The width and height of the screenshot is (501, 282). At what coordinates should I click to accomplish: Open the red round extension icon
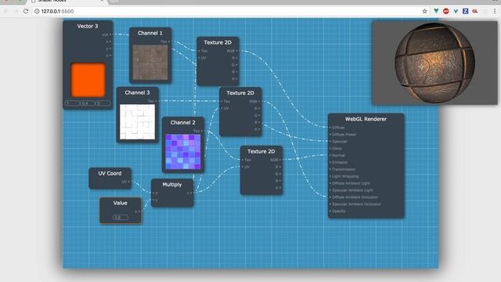pyautogui.click(x=446, y=11)
